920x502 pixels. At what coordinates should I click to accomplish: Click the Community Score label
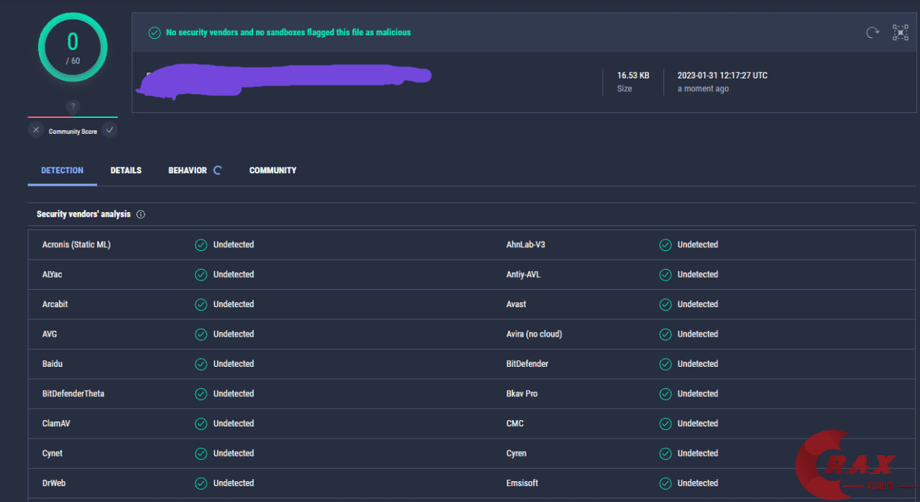tap(73, 132)
